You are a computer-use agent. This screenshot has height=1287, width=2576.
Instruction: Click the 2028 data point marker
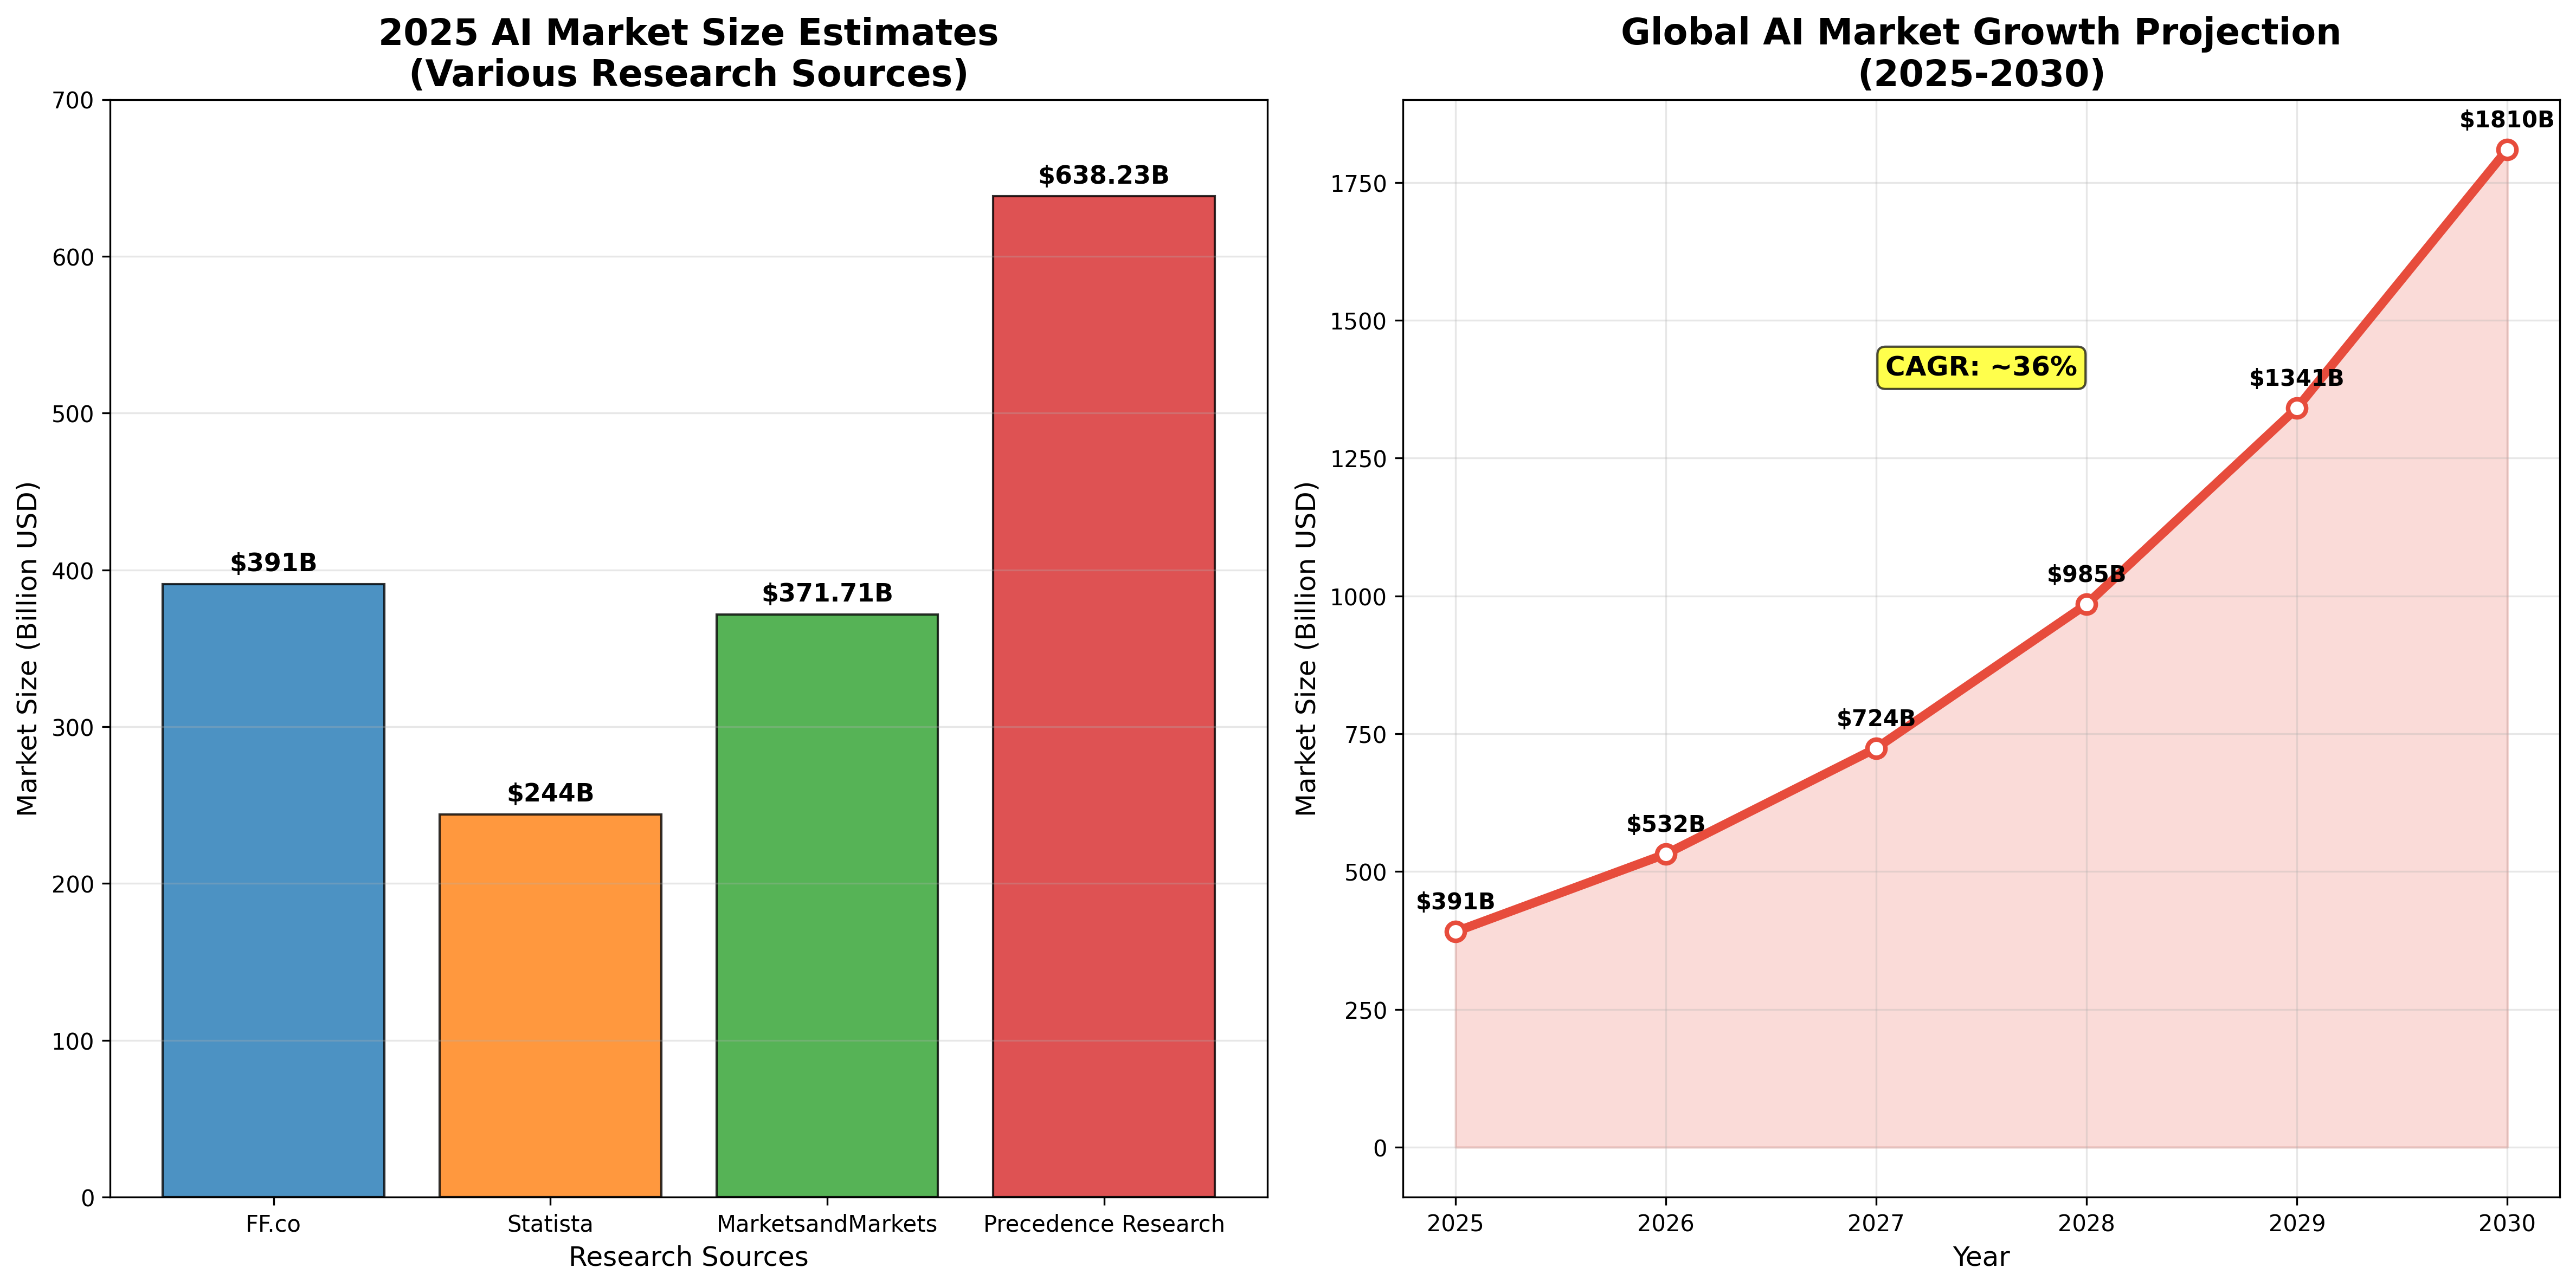click(2086, 604)
